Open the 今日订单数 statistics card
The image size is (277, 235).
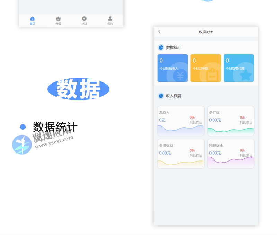[x=205, y=68]
